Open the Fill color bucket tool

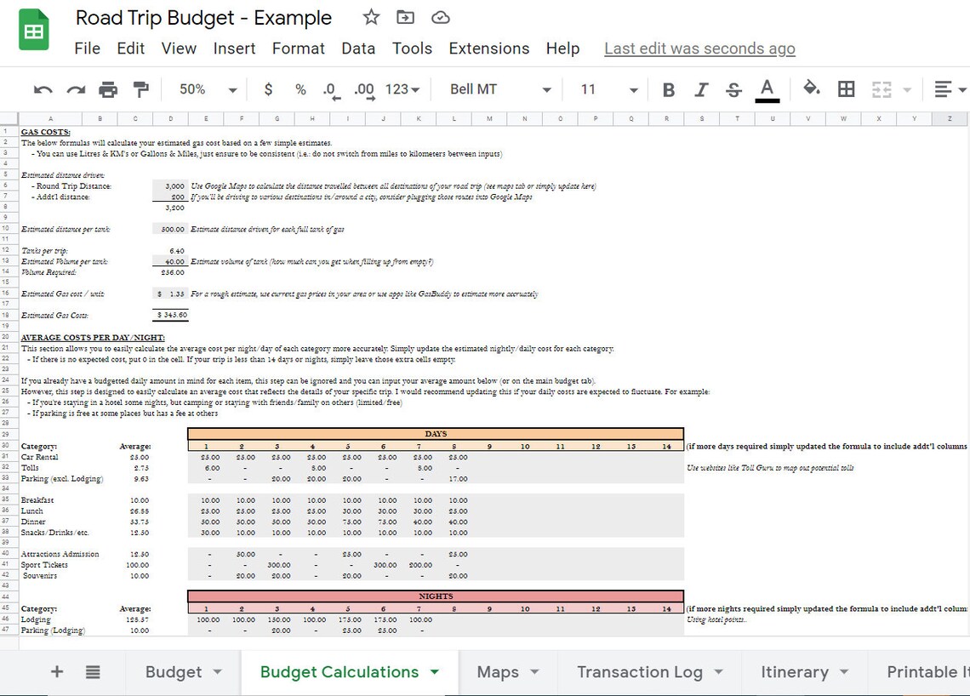pyautogui.click(x=811, y=88)
